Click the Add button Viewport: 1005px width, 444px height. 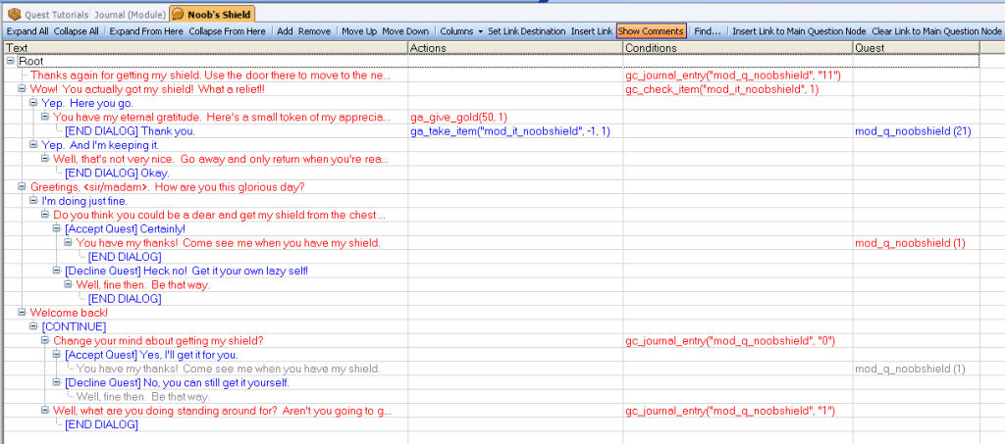click(285, 31)
